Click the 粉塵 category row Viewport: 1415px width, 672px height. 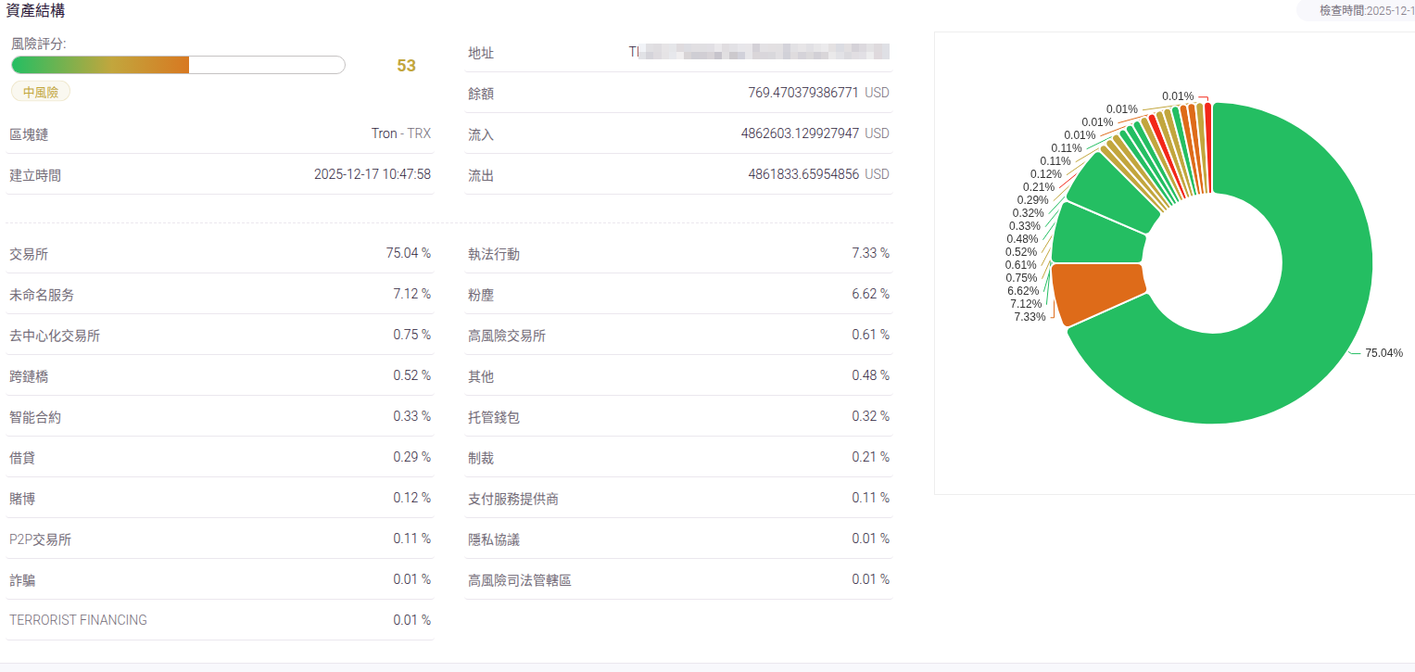pyautogui.click(x=678, y=294)
